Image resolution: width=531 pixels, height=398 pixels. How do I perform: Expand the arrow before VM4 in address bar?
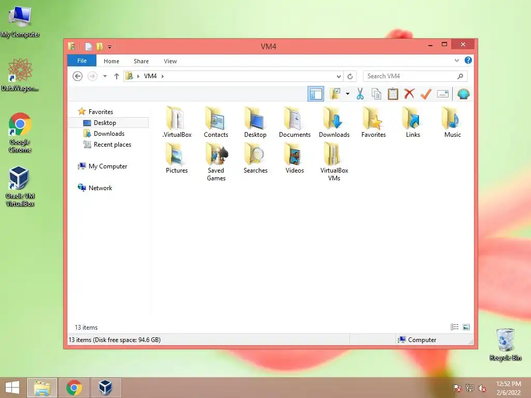138,76
